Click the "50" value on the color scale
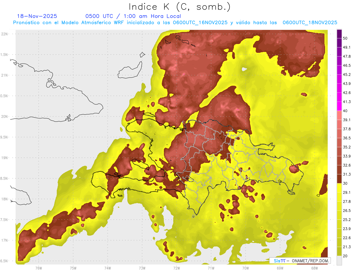The height and width of the screenshot is (272, 353). 345,38
